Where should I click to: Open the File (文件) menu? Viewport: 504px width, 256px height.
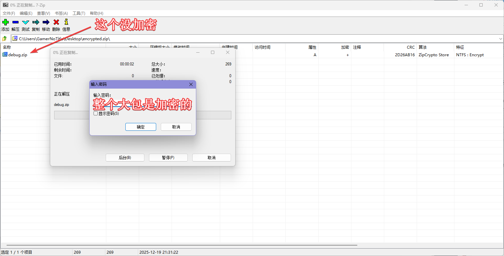(9, 13)
